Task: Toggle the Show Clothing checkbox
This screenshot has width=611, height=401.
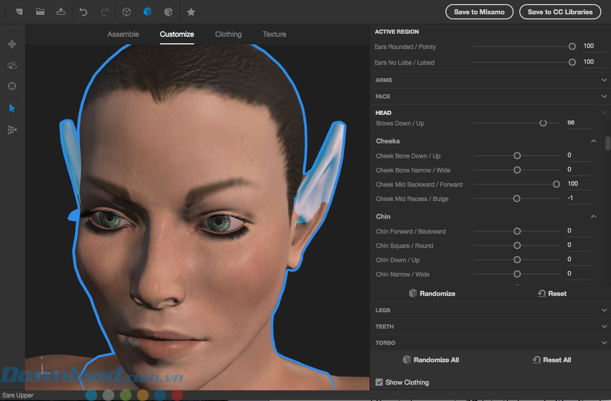Action: tap(379, 382)
